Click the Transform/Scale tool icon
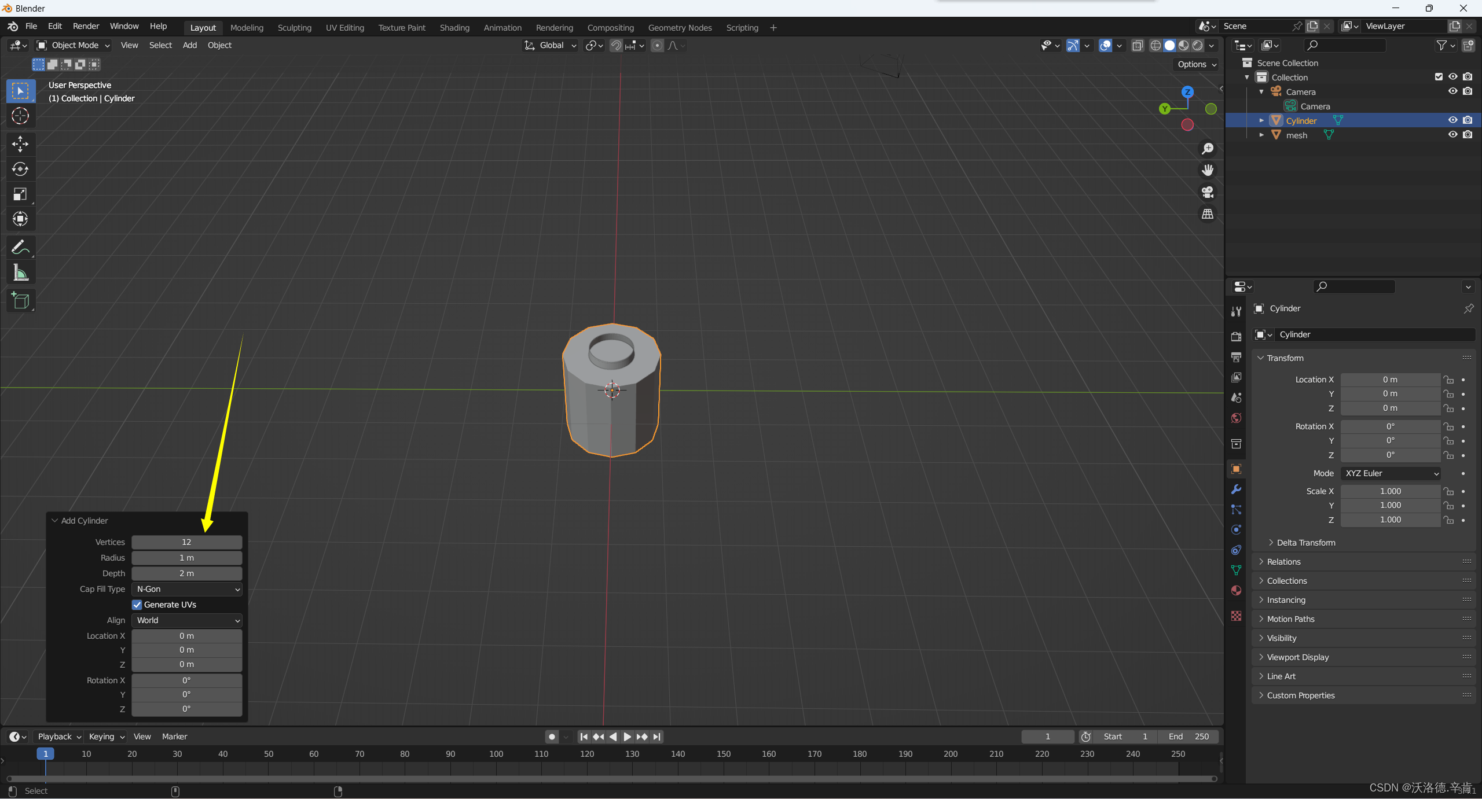The width and height of the screenshot is (1482, 799). coord(20,194)
